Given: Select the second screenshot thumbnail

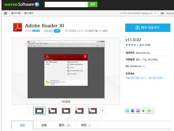Looking at the screenshot, I should [53, 111].
